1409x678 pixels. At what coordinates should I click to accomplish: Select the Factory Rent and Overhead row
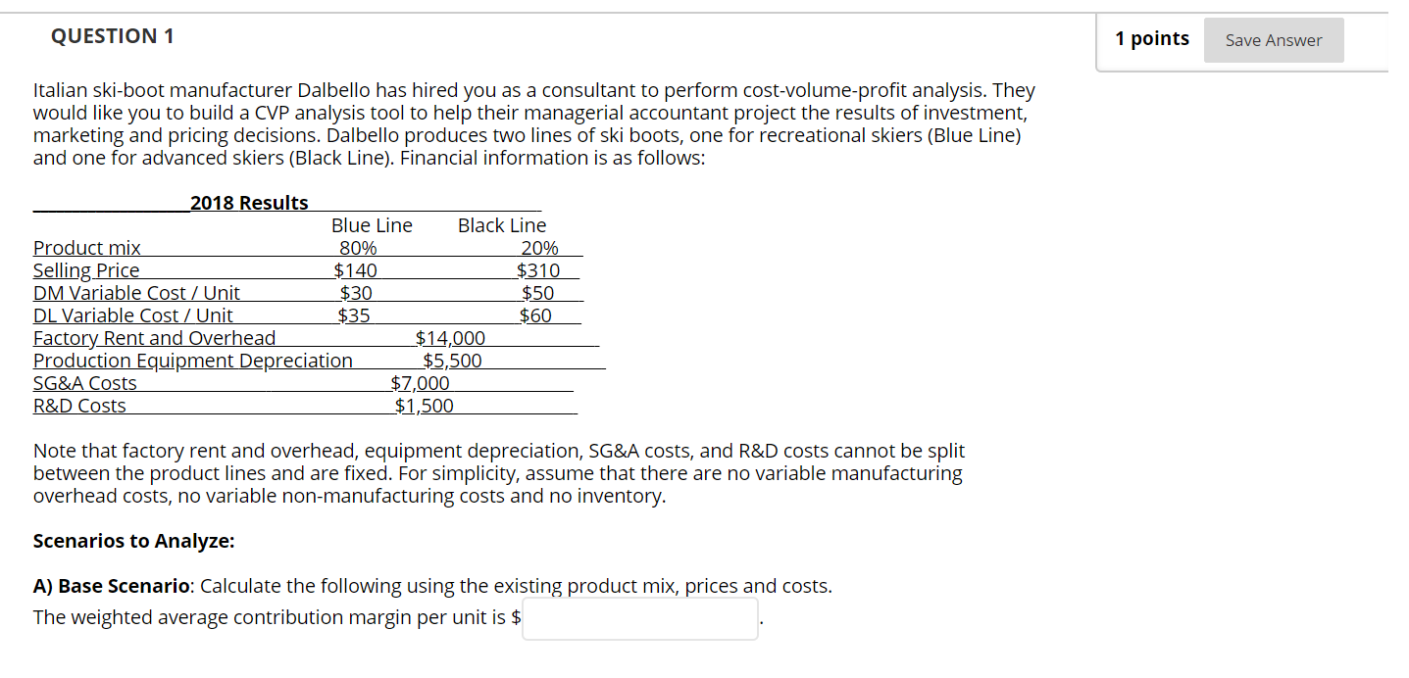(x=153, y=337)
